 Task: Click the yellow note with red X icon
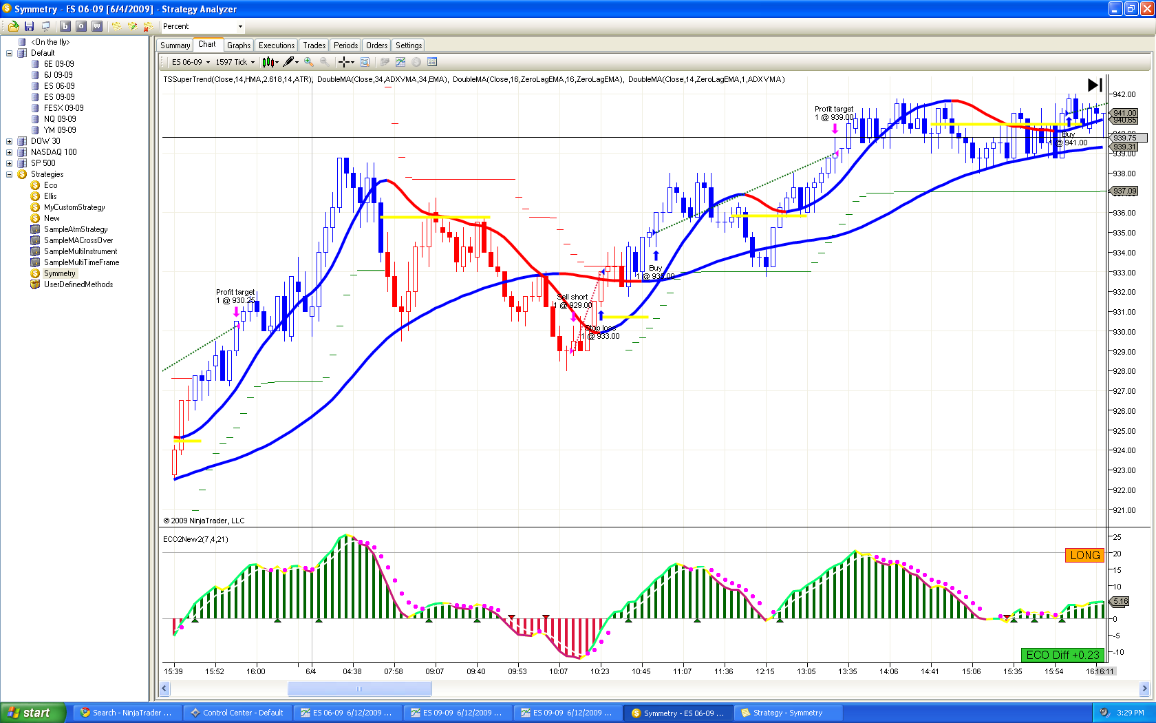(148, 26)
